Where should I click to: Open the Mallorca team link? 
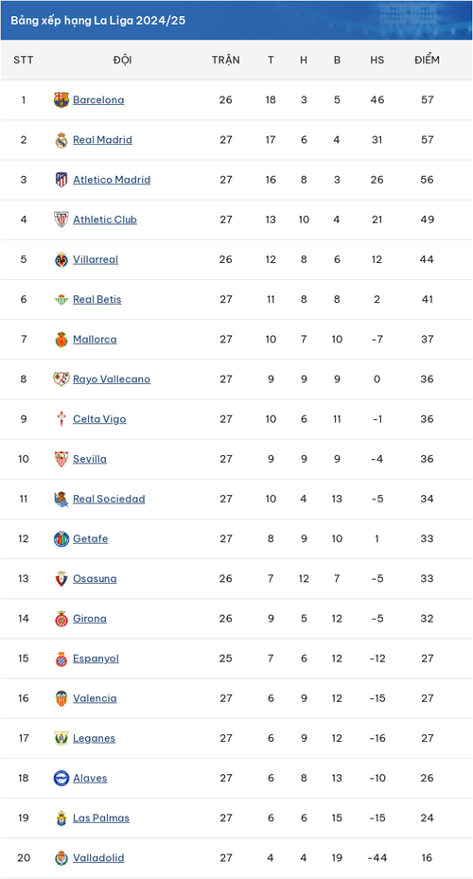click(95, 339)
